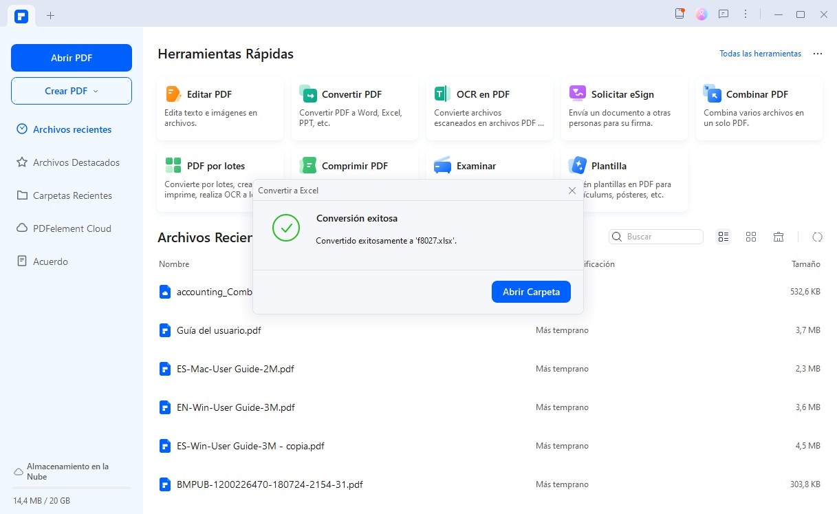Click the PDFelement home logo icon
Viewport: 837px width, 514px height.
(x=21, y=15)
